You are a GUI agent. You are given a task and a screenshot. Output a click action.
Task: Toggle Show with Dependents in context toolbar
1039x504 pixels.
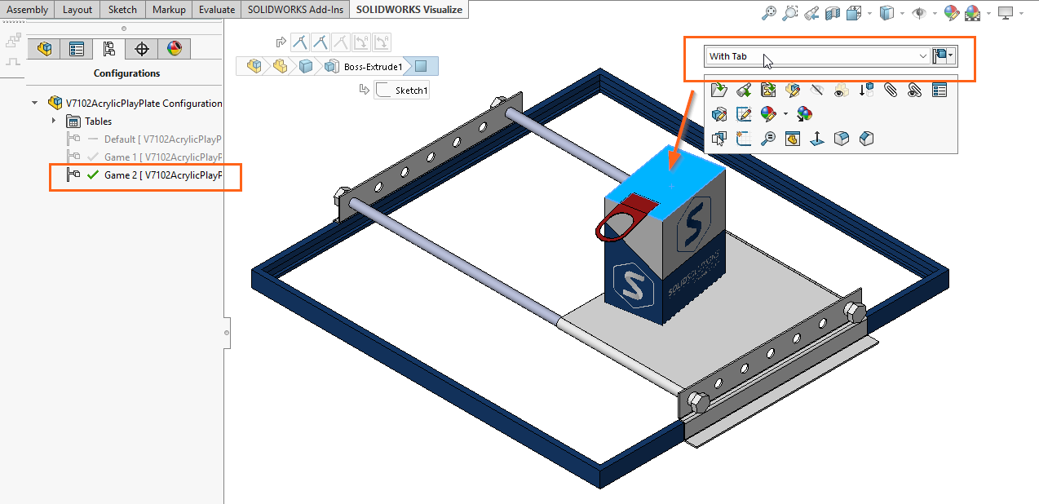point(841,90)
